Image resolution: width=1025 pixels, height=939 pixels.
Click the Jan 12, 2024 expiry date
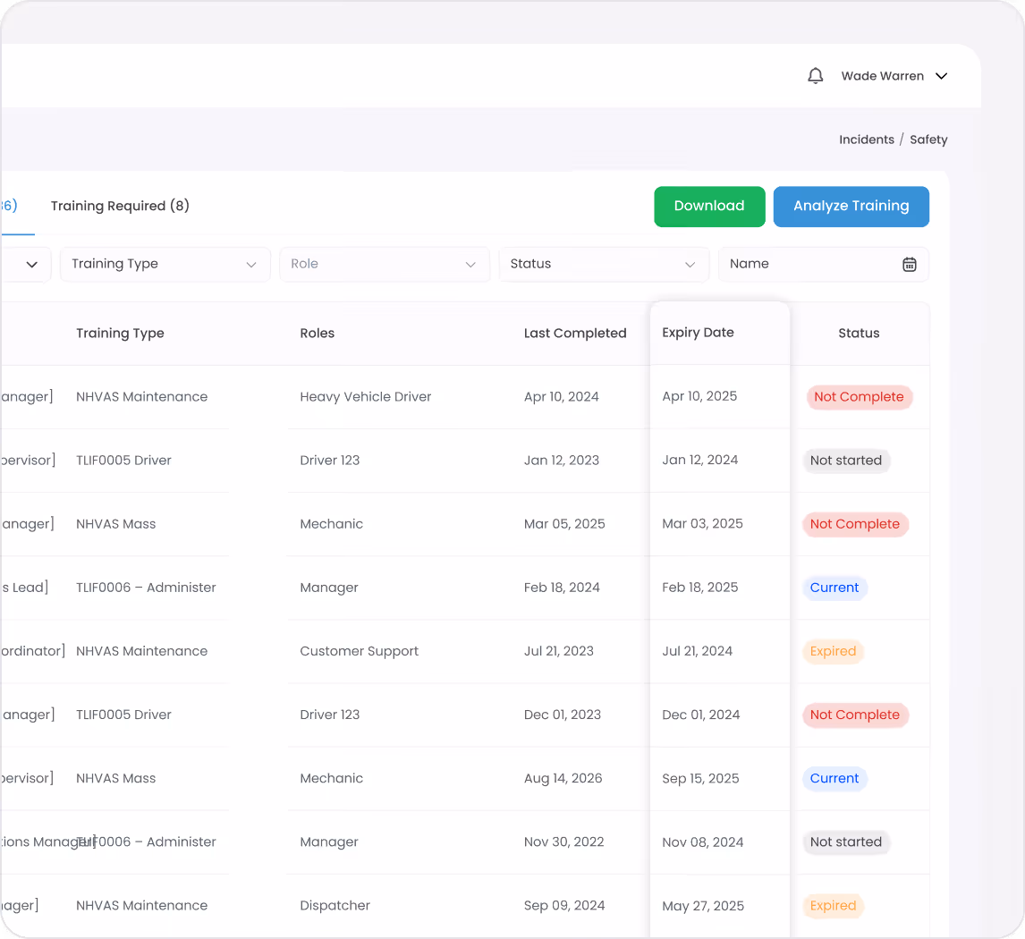699,460
